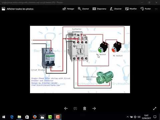Enter fullscreen with diagonal arrows icon

[x=155, y=108]
